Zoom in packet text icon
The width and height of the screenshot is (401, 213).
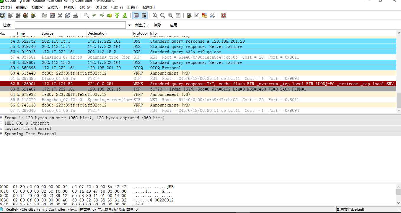(155, 15)
